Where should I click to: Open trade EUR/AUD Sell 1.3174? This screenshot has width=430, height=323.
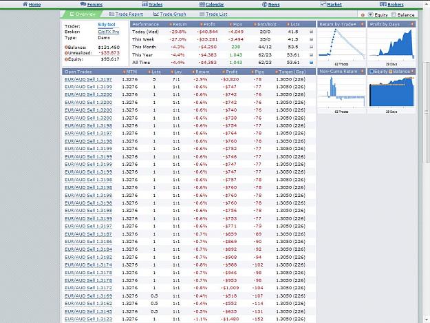point(88,265)
